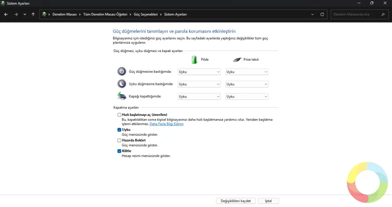392x207 pixels.
Task: Open Tüm Denetim Masası Öğeleri breadcrumb
Action: 105,15
